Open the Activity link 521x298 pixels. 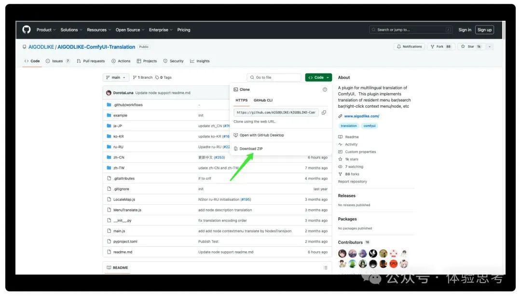[x=351, y=144]
